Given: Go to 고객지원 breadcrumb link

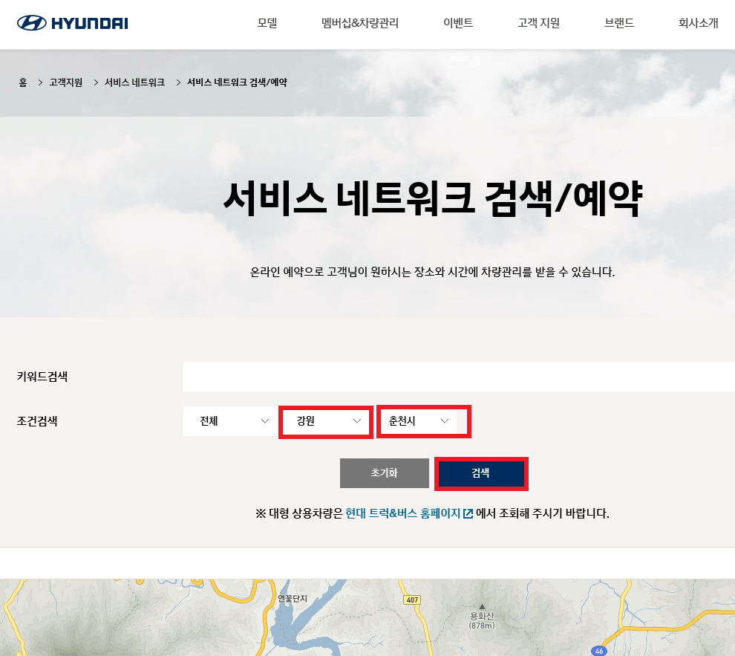Looking at the screenshot, I should [x=65, y=82].
